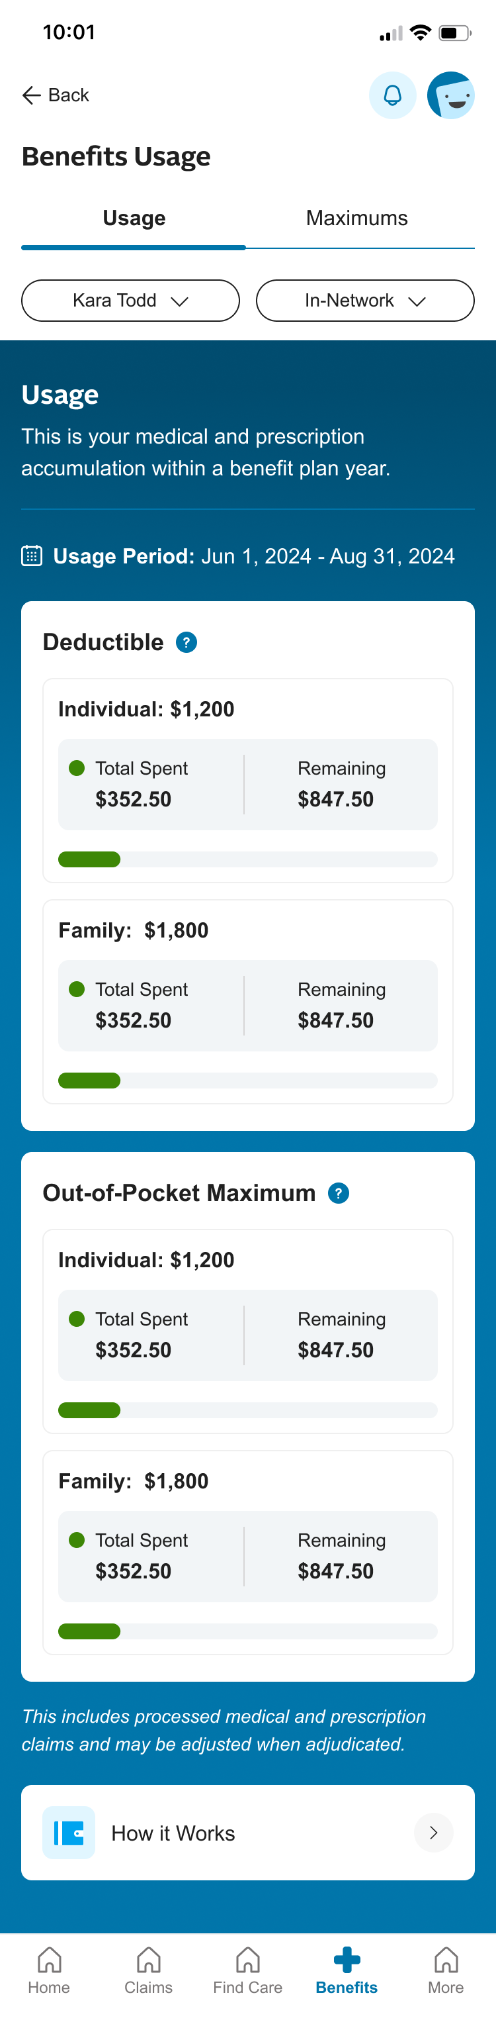
Task: Go Back to previous screen
Action: (x=56, y=95)
